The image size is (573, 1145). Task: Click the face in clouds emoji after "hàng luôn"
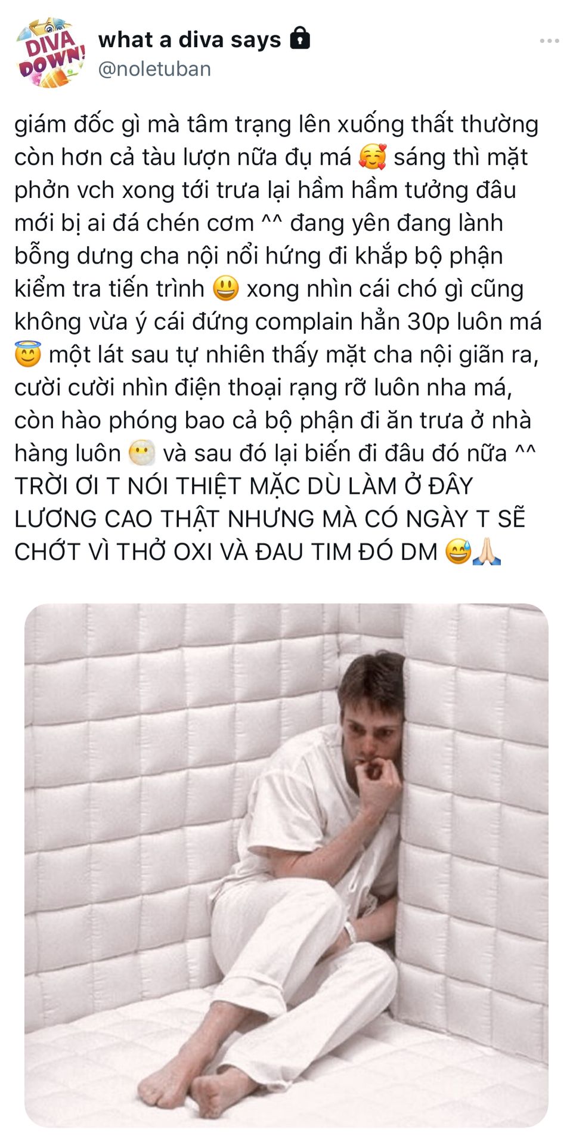tap(142, 453)
